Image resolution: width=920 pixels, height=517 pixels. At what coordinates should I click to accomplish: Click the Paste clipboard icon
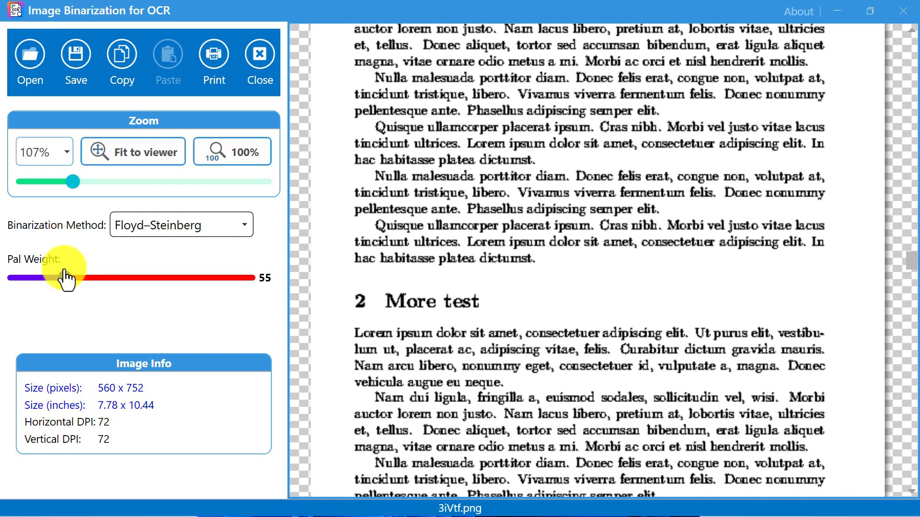point(168,55)
